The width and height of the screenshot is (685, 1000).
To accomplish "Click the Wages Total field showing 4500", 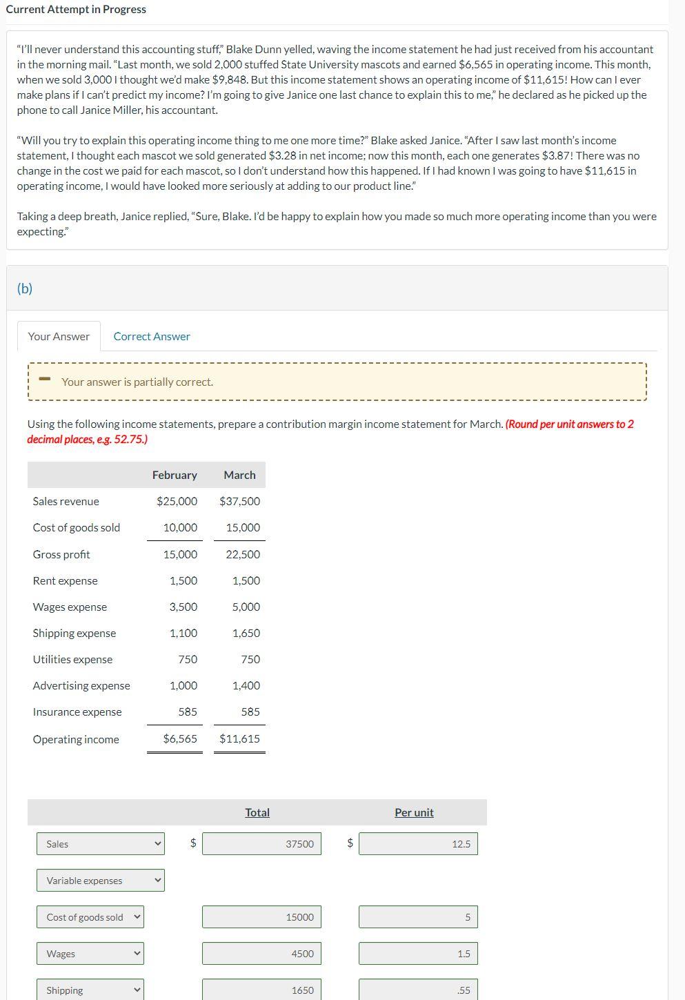I will [x=261, y=953].
